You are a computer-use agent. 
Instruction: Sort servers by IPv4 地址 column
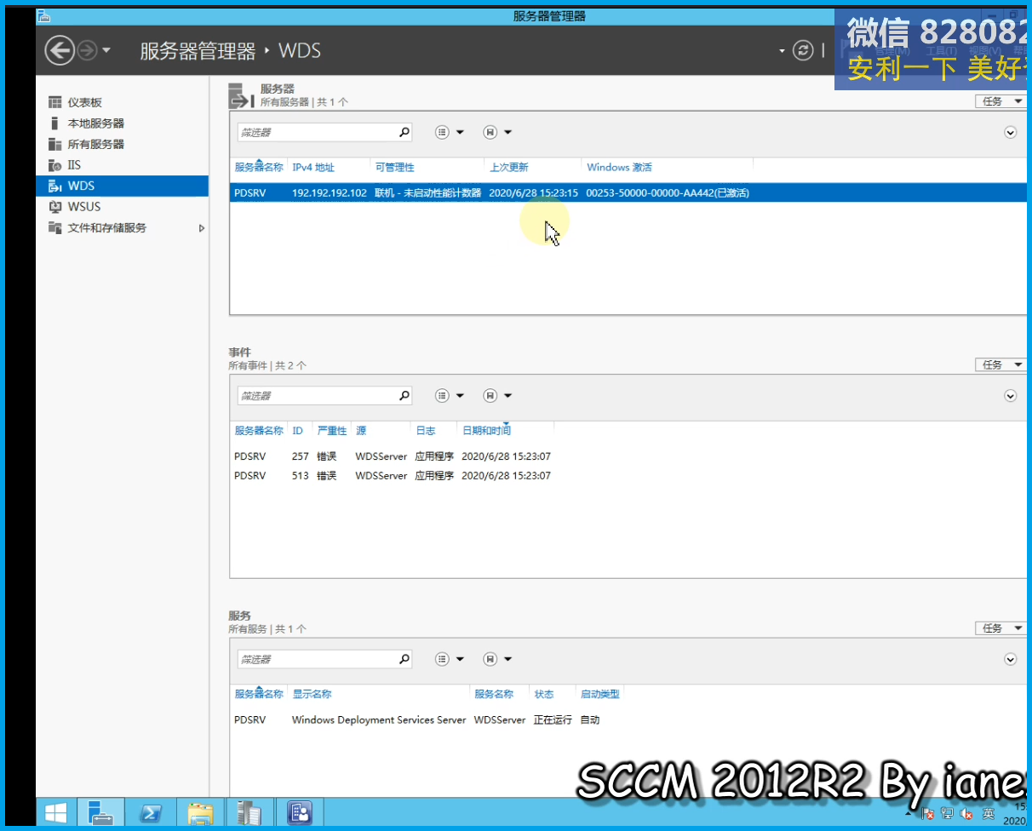[313, 168]
